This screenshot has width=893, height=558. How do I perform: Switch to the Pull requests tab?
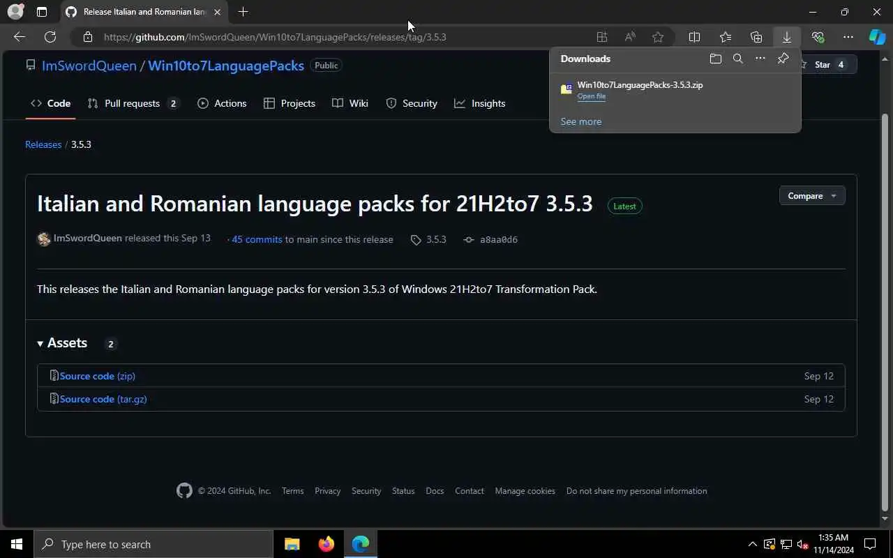(x=133, y=103)
